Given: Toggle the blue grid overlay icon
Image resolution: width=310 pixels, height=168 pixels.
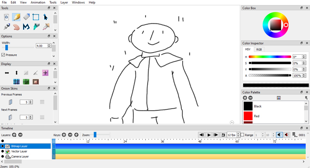Looking at the screenshot, I should click(x=17, y=81).
